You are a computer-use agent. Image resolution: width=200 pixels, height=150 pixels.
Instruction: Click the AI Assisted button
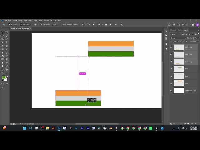pos(13,25)
